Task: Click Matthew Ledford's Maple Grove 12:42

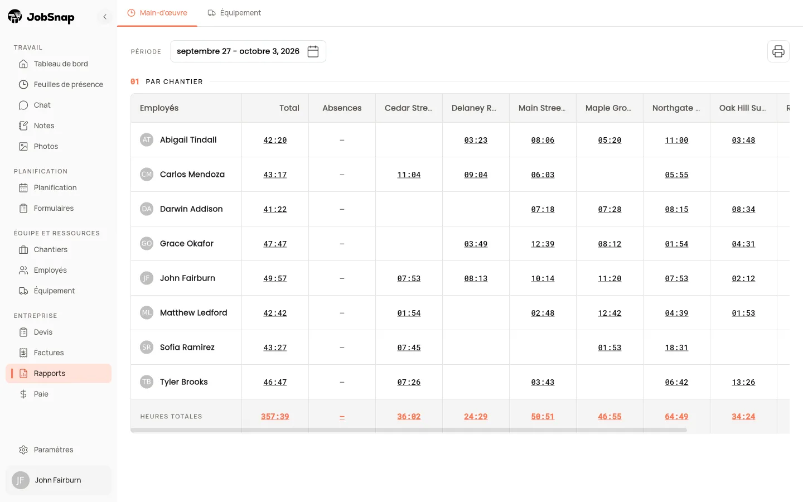Action: (609, 313)
